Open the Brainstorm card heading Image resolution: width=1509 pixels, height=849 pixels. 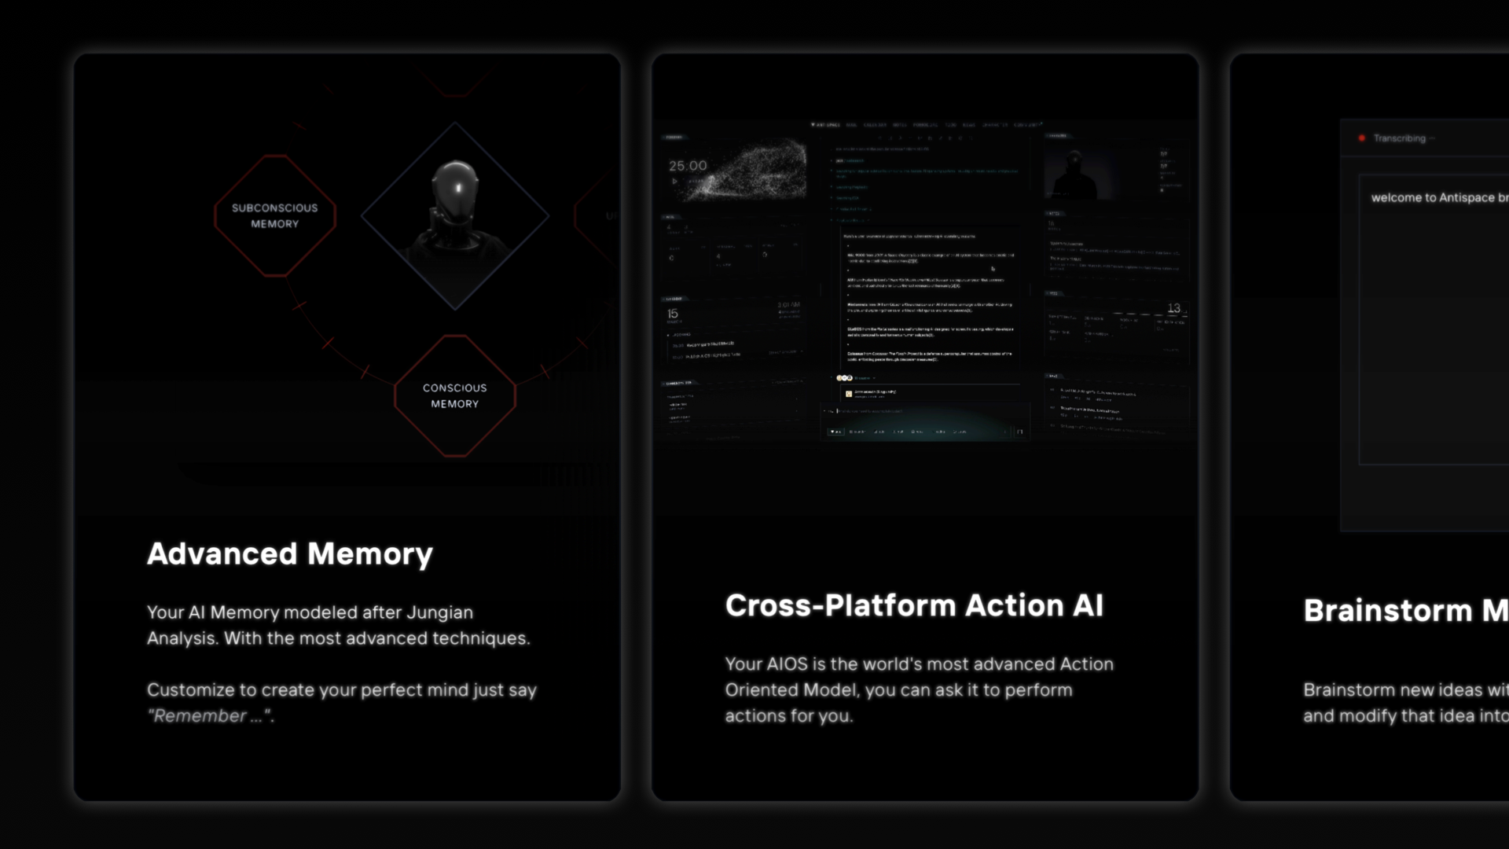pyautogui.click(x=1404, y=611)
